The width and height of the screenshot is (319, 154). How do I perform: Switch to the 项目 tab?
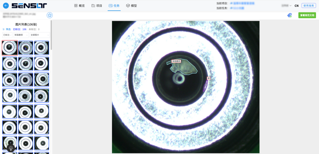coord(97,6)
